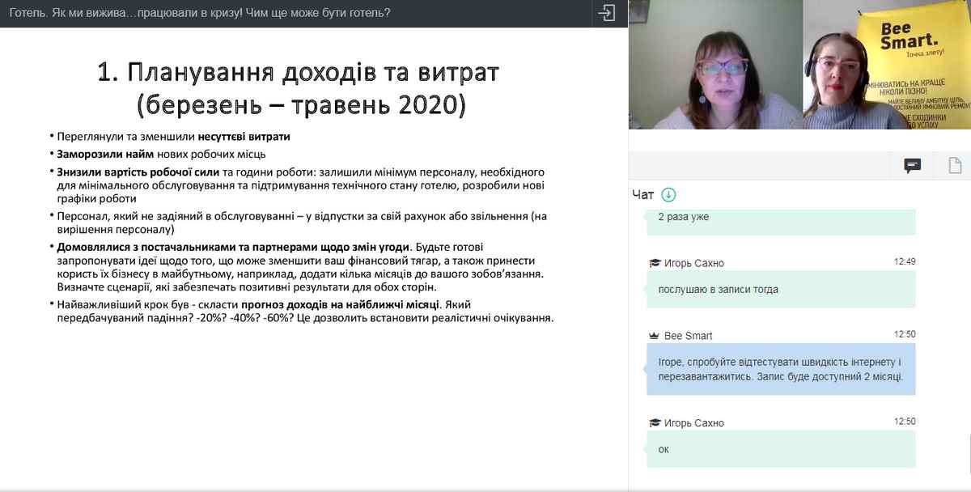Screen dimensions: 971x492
Task: Click the exit webinar room icon
Action: pos(606,13)
